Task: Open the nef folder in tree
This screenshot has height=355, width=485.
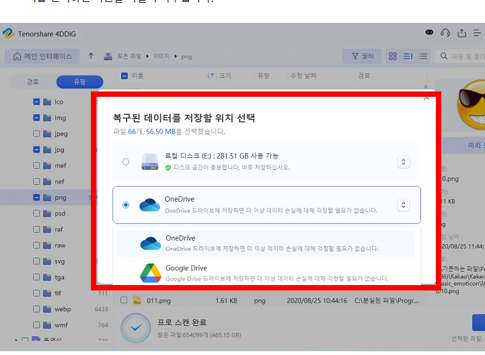Action: click(59, 182)
